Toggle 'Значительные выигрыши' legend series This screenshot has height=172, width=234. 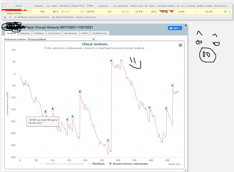point(128,164)
